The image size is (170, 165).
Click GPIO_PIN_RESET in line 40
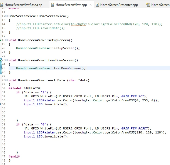[135, 128]
